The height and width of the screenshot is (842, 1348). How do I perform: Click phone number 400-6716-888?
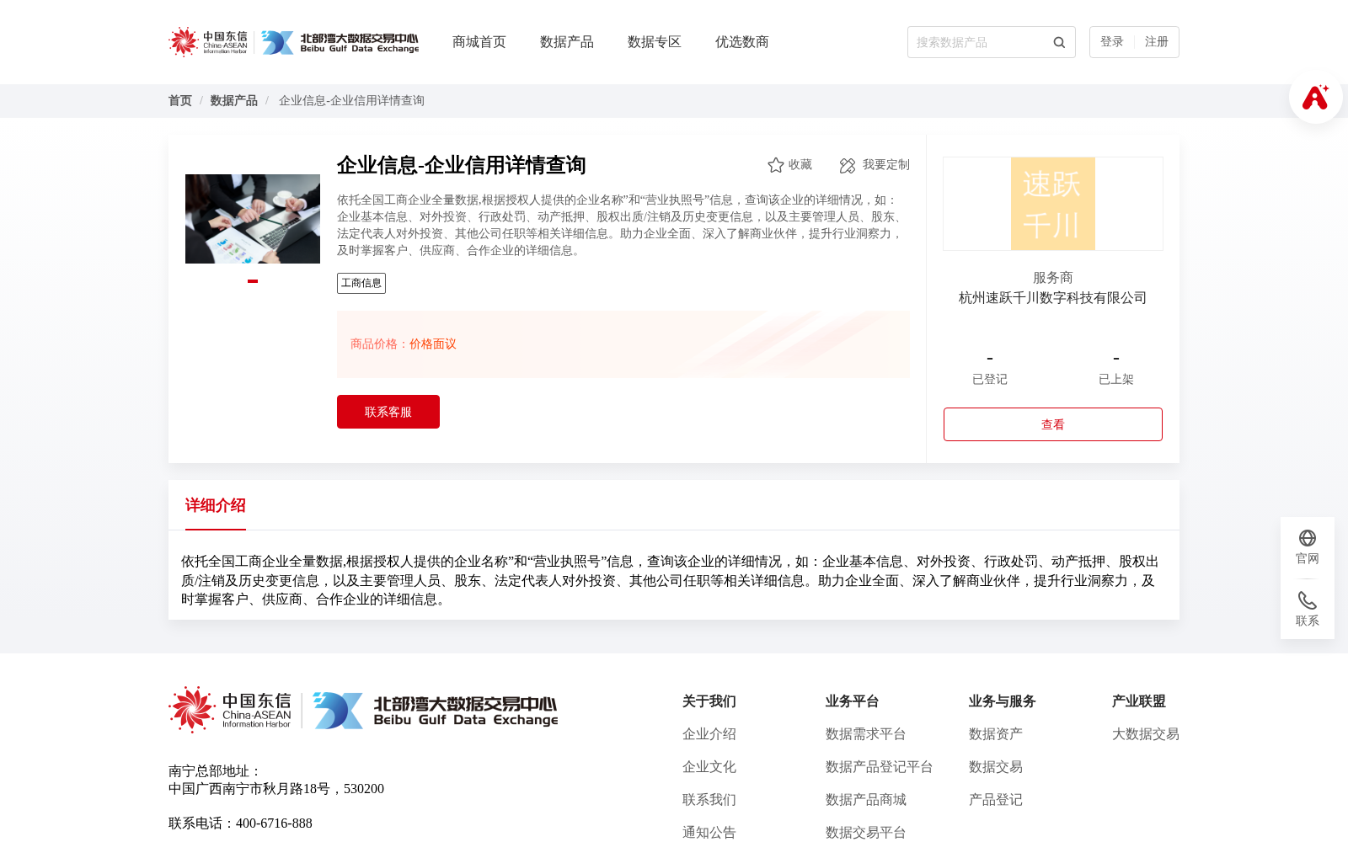click(274, 823)
